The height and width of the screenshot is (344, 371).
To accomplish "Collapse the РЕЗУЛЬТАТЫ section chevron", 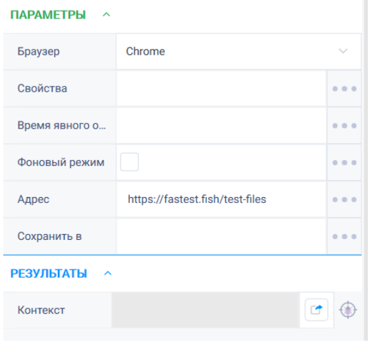I will click(x=107, y=273).
